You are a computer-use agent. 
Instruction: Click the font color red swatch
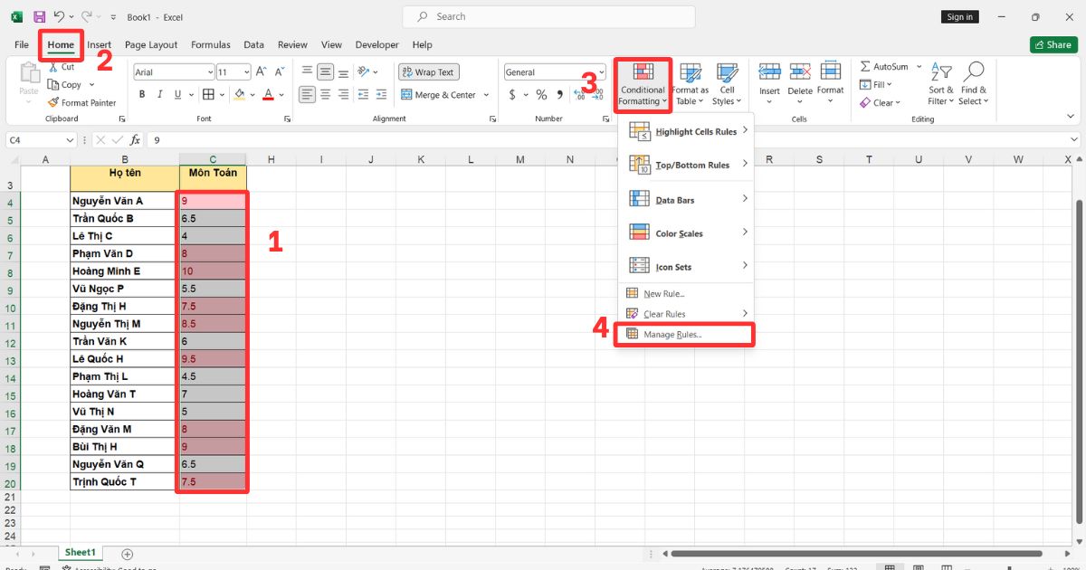[x=268, y=95]
